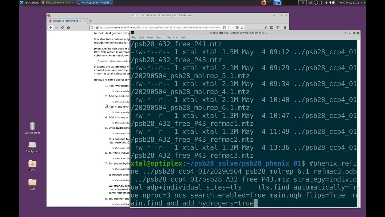Switch to xtal@optiplex terminal taskbar button

pyautogui.click(x=95, y=2)
